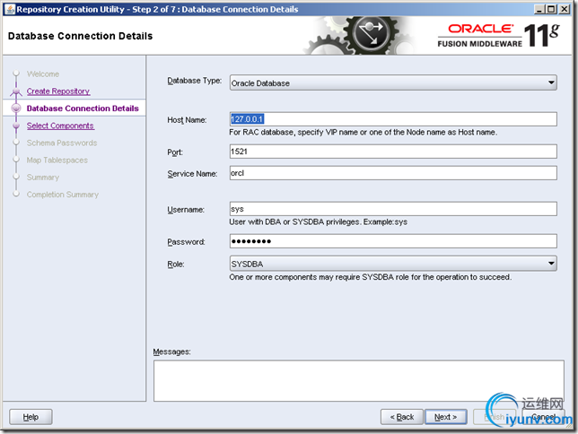Click the Service Name field with orcl
578x434 pixels.
tap(393, 173)
